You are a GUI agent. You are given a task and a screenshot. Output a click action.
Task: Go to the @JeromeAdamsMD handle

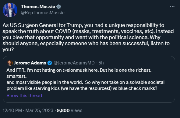click(74, 63)
